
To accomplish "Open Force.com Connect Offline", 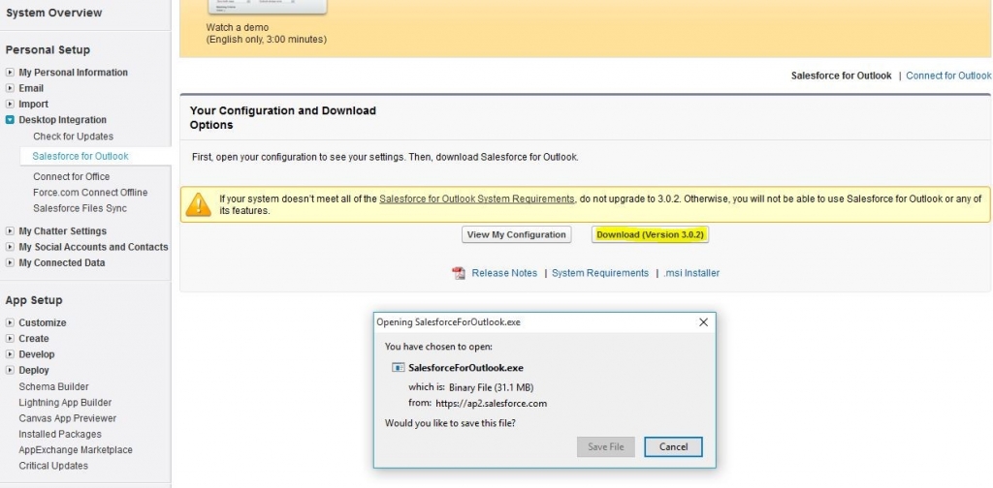I will coord(90,192).
